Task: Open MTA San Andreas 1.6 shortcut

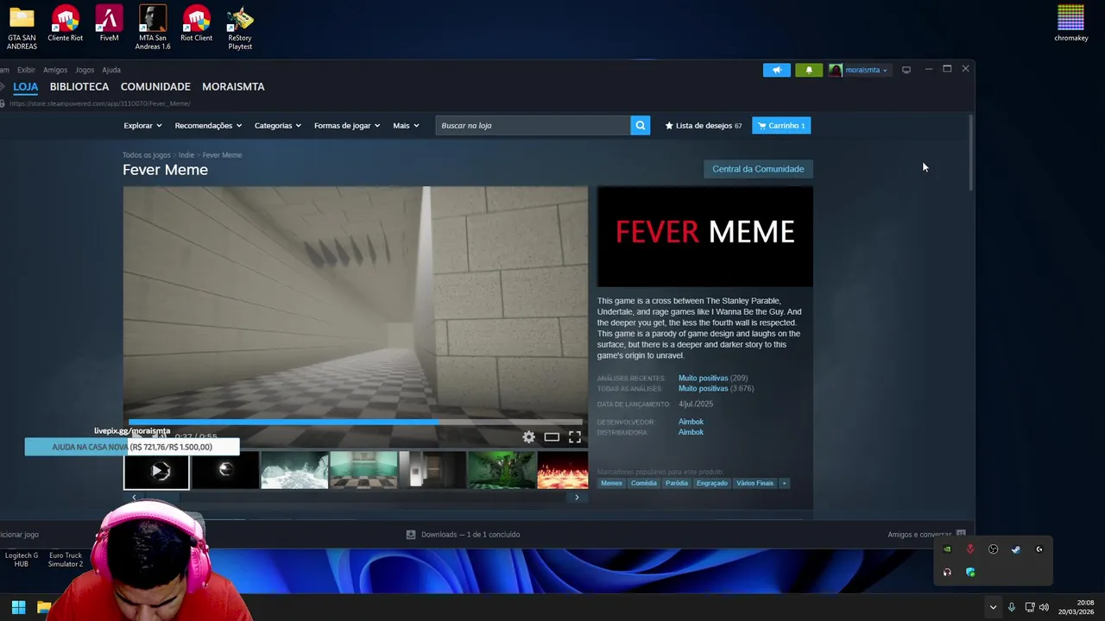Action: tap(153, 28)
